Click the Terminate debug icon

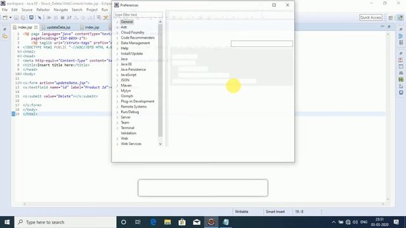pyautogui.click(x=62, y=18)
